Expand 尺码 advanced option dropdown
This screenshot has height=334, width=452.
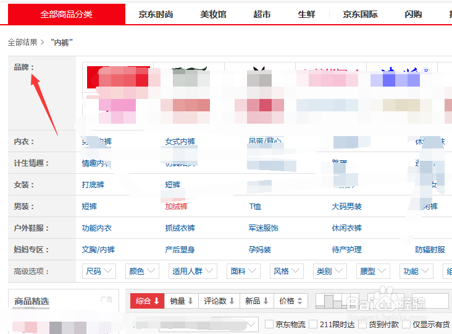(x=99, y=271)
